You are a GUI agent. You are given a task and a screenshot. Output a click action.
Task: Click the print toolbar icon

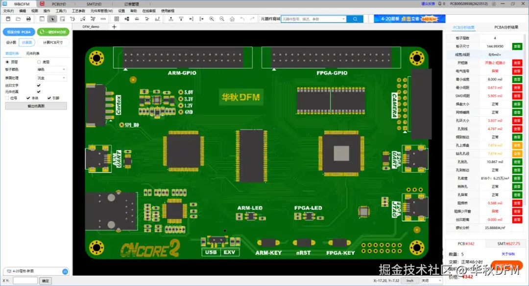click(28, 19)
